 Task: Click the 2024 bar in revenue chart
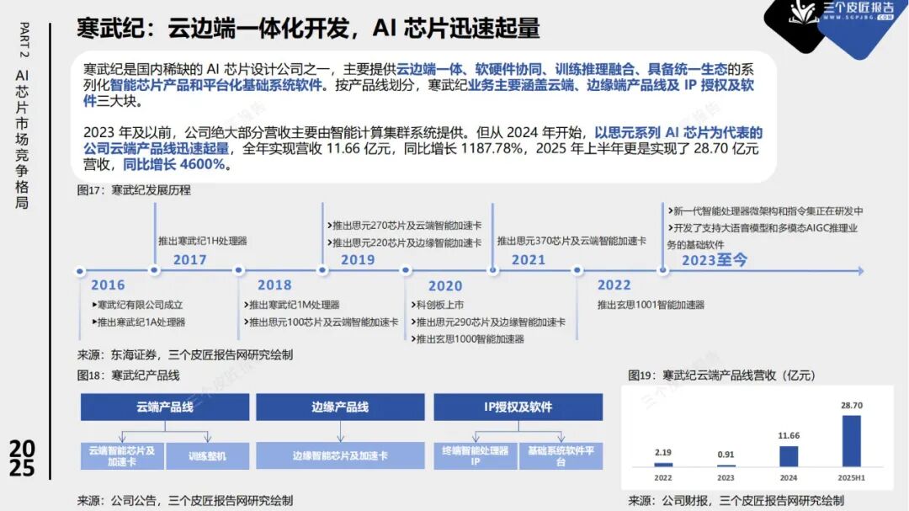[x=789, y=456]
